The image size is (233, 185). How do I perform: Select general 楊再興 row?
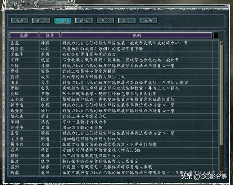pyautogui.click(x=114, y=145)
